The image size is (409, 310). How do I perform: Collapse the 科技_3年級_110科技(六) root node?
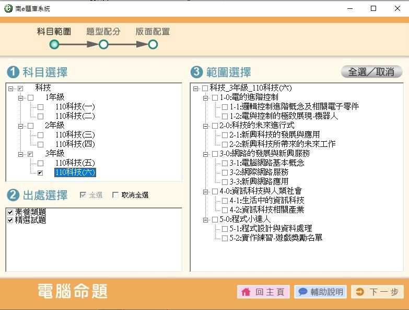coord(196,89)
